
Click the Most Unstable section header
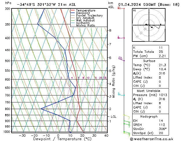coord(149,91)
